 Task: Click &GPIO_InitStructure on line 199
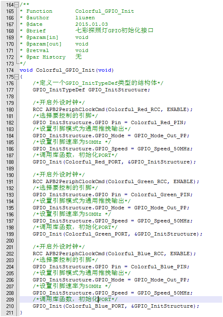165,234
